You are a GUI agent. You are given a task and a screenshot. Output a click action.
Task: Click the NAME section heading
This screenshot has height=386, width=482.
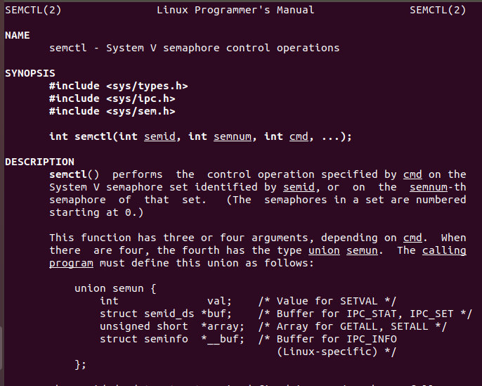coord(18,35)
